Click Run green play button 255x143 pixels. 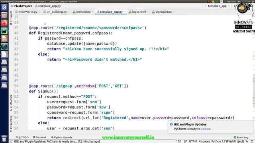click(x=235, y=6)
